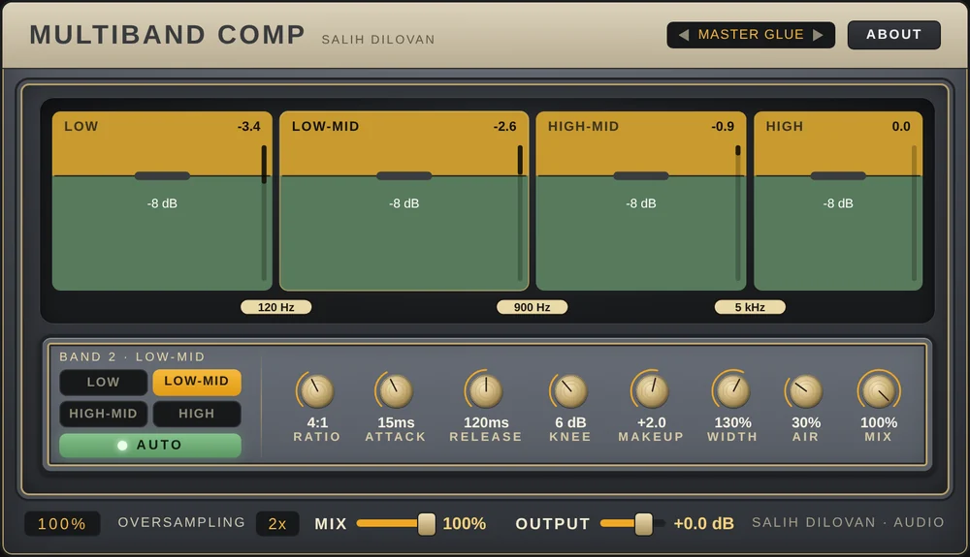Grab the HIGH band threshold handle
The width and height of the screenshot is (970, 557).
click(838, 176)
